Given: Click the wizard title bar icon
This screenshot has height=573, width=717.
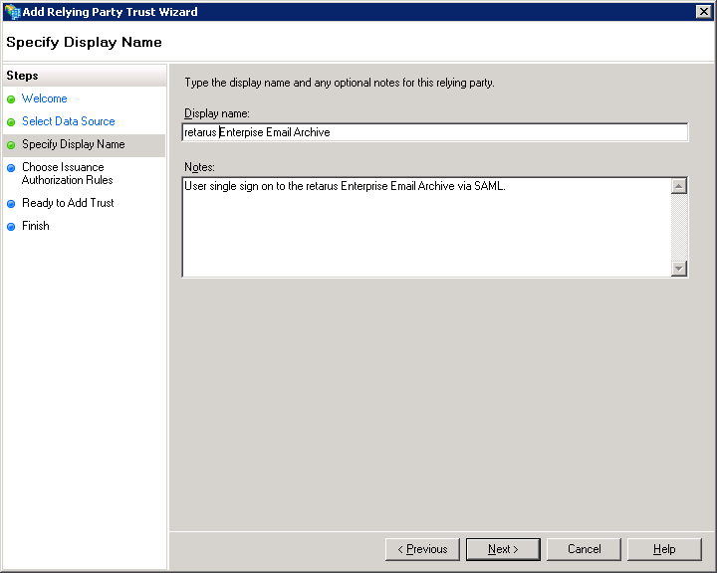Looking at the screenshot, I should 12,12.
